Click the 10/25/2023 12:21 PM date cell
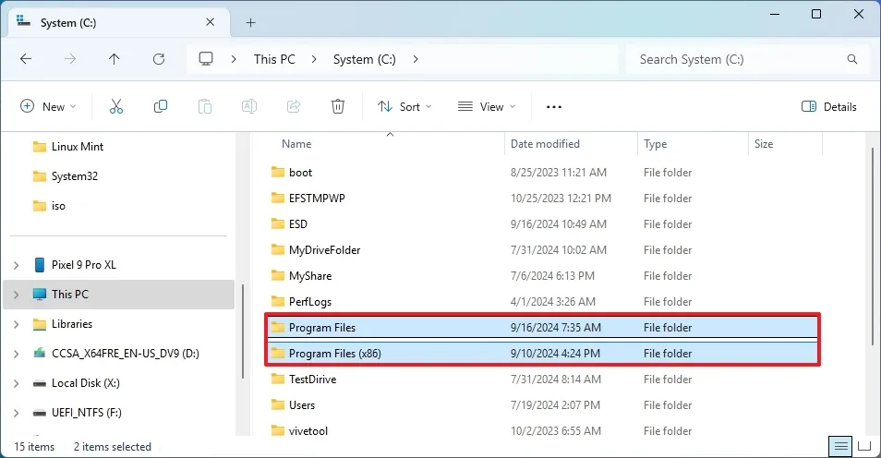 coord(561,198)
